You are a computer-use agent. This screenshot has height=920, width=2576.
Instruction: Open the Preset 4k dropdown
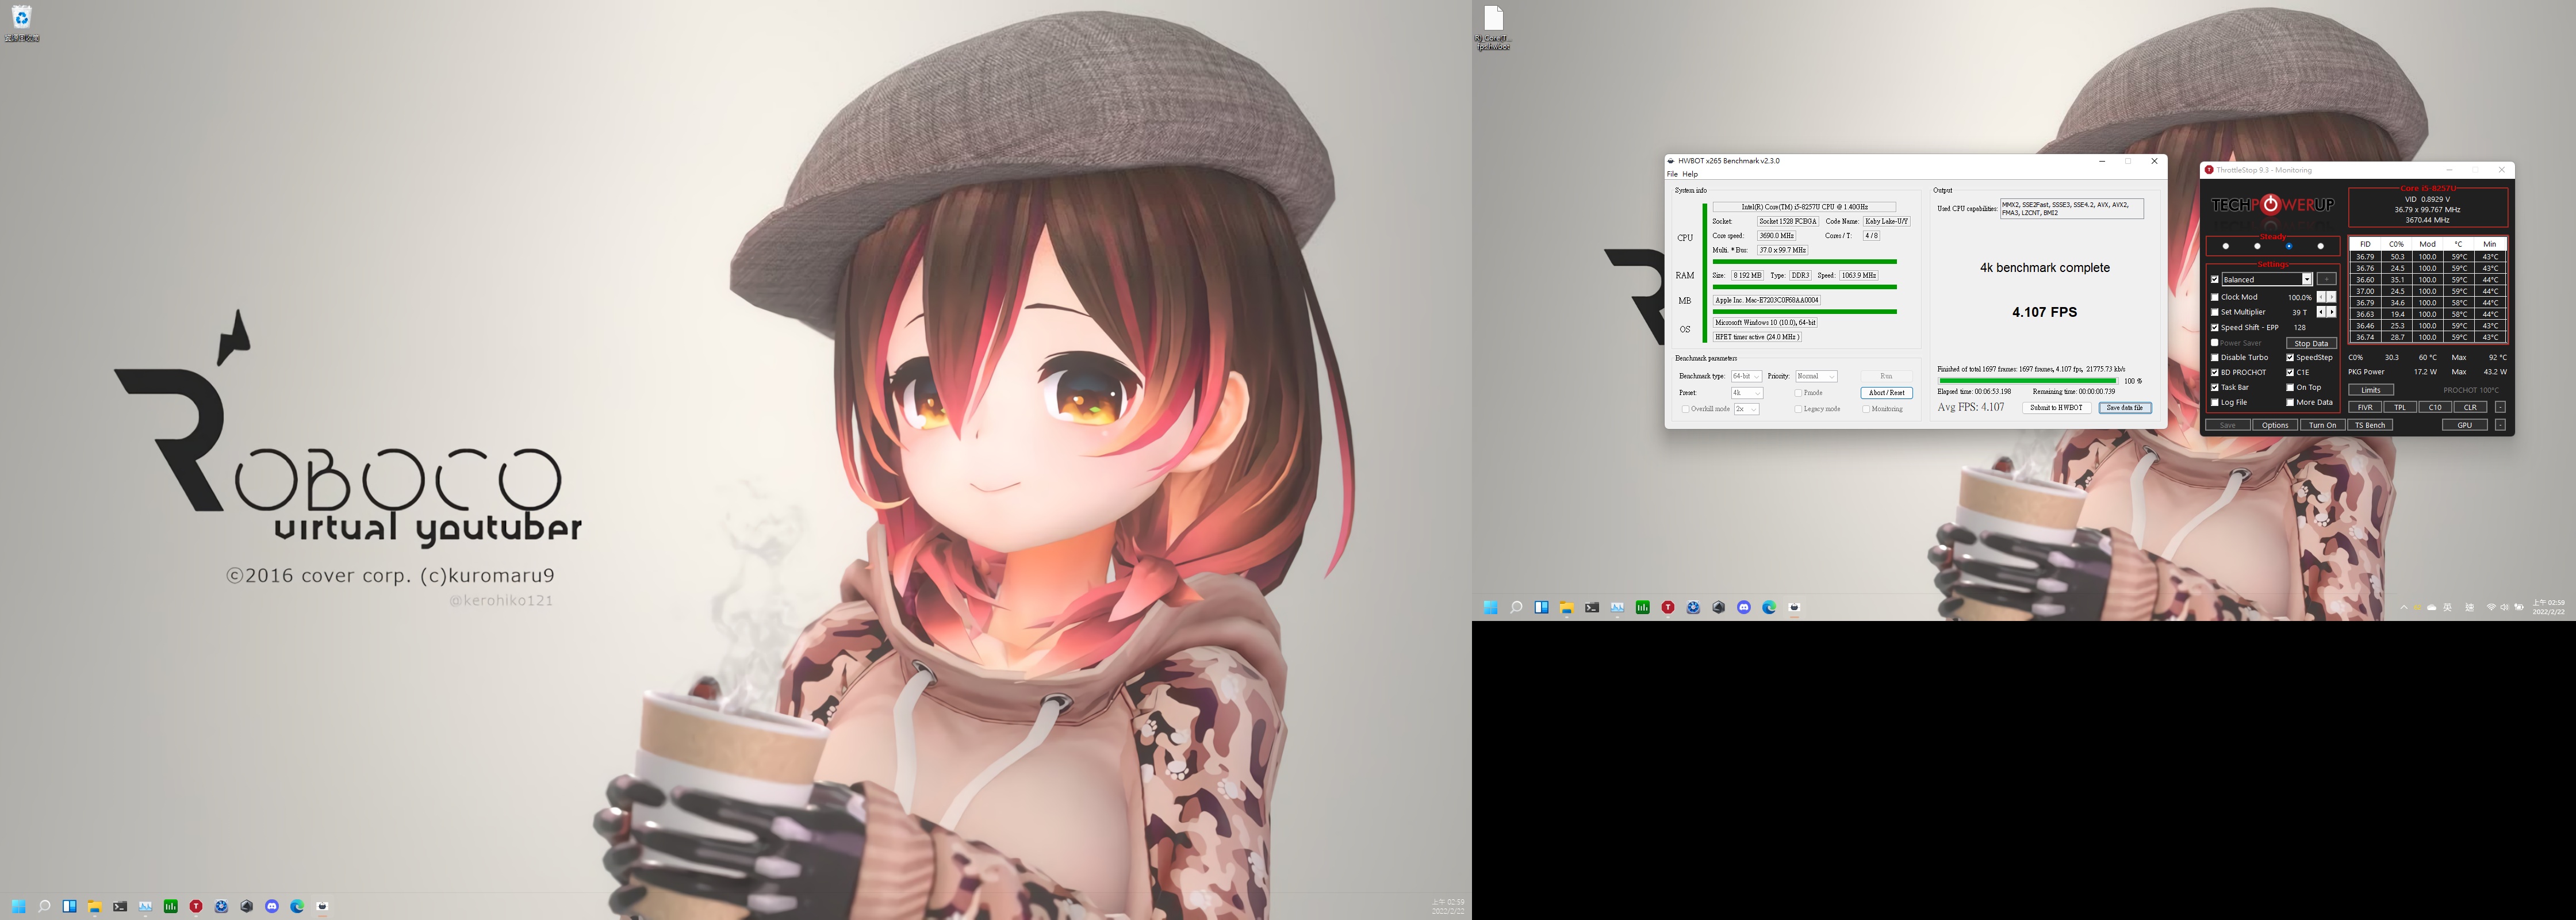click(x=1747, y=393)
